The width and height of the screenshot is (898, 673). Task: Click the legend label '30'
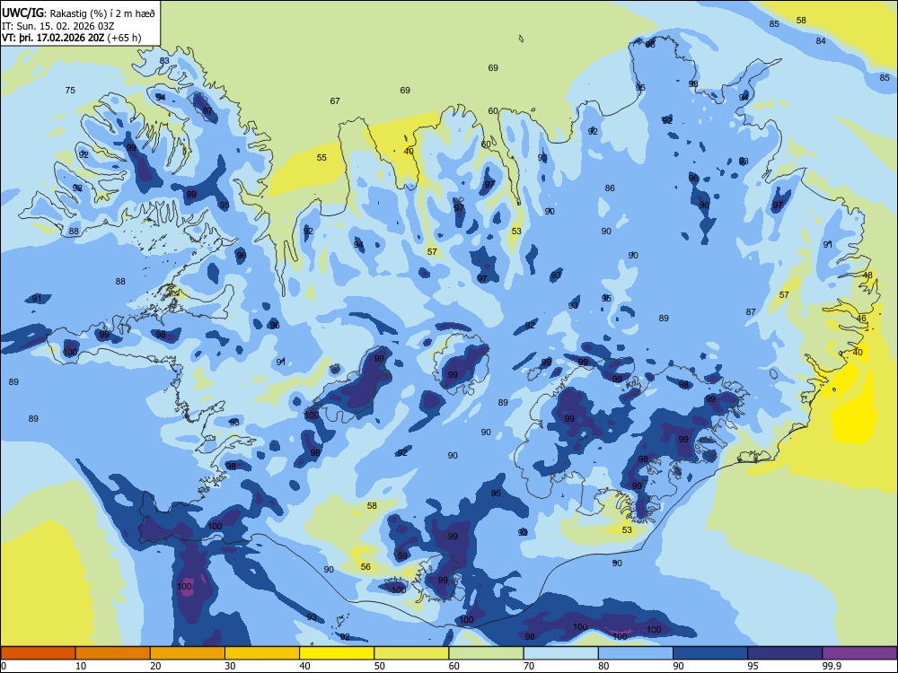click(x=230, y=666)
